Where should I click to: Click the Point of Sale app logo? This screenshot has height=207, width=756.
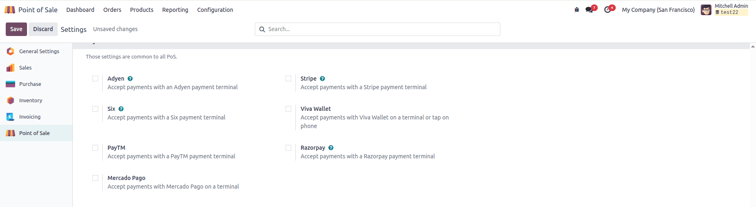point(10,10)
